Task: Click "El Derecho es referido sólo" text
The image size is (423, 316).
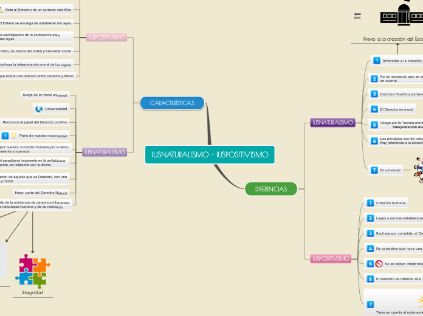Action: [x=399, y=279]
